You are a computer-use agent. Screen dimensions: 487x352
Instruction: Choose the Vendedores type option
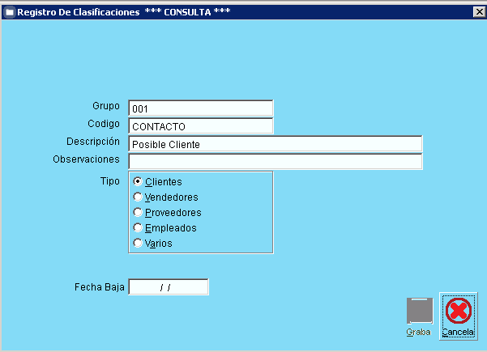139,197
